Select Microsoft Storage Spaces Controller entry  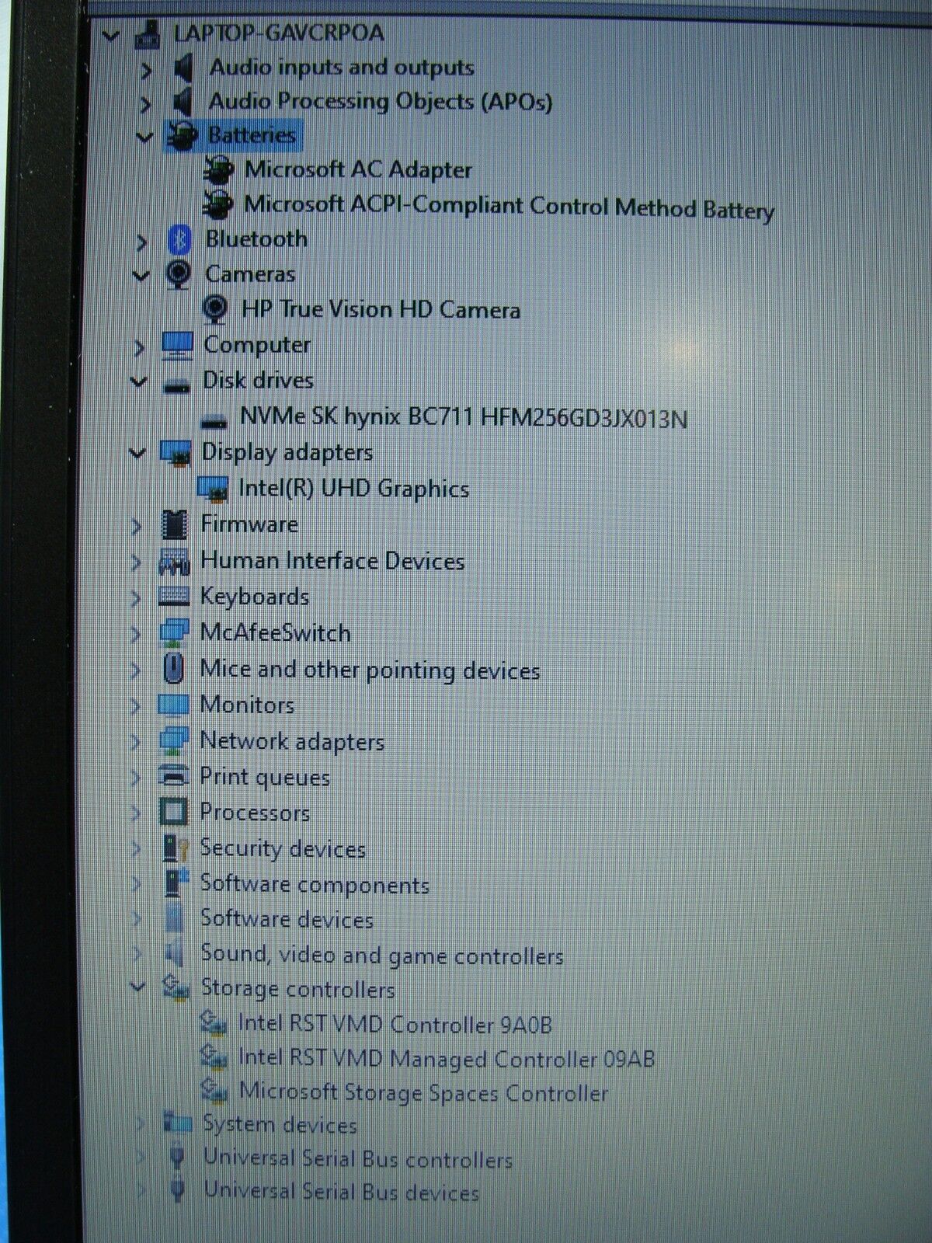(423, 1092)
